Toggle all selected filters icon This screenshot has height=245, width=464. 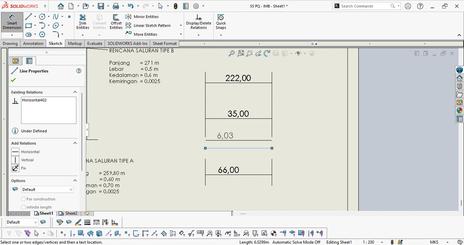[28, 233]
